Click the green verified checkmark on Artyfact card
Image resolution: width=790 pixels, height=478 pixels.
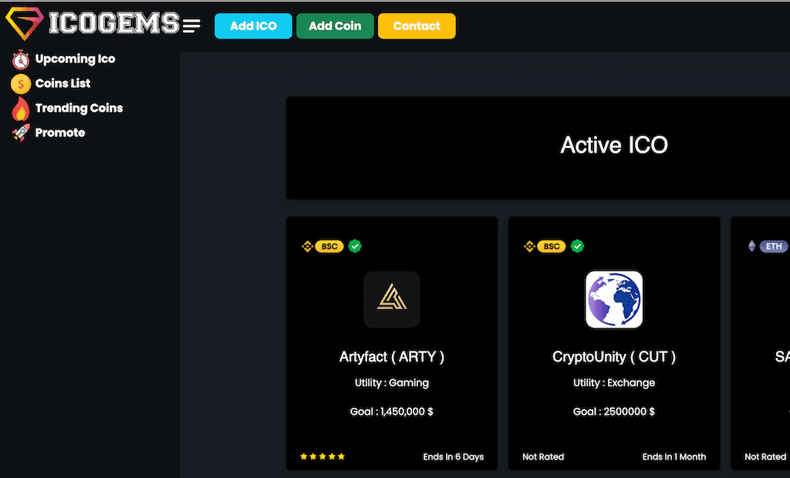(355, 246)
